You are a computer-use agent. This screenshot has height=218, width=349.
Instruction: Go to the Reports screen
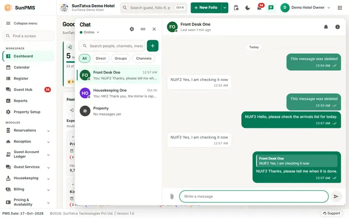(29, 101)
